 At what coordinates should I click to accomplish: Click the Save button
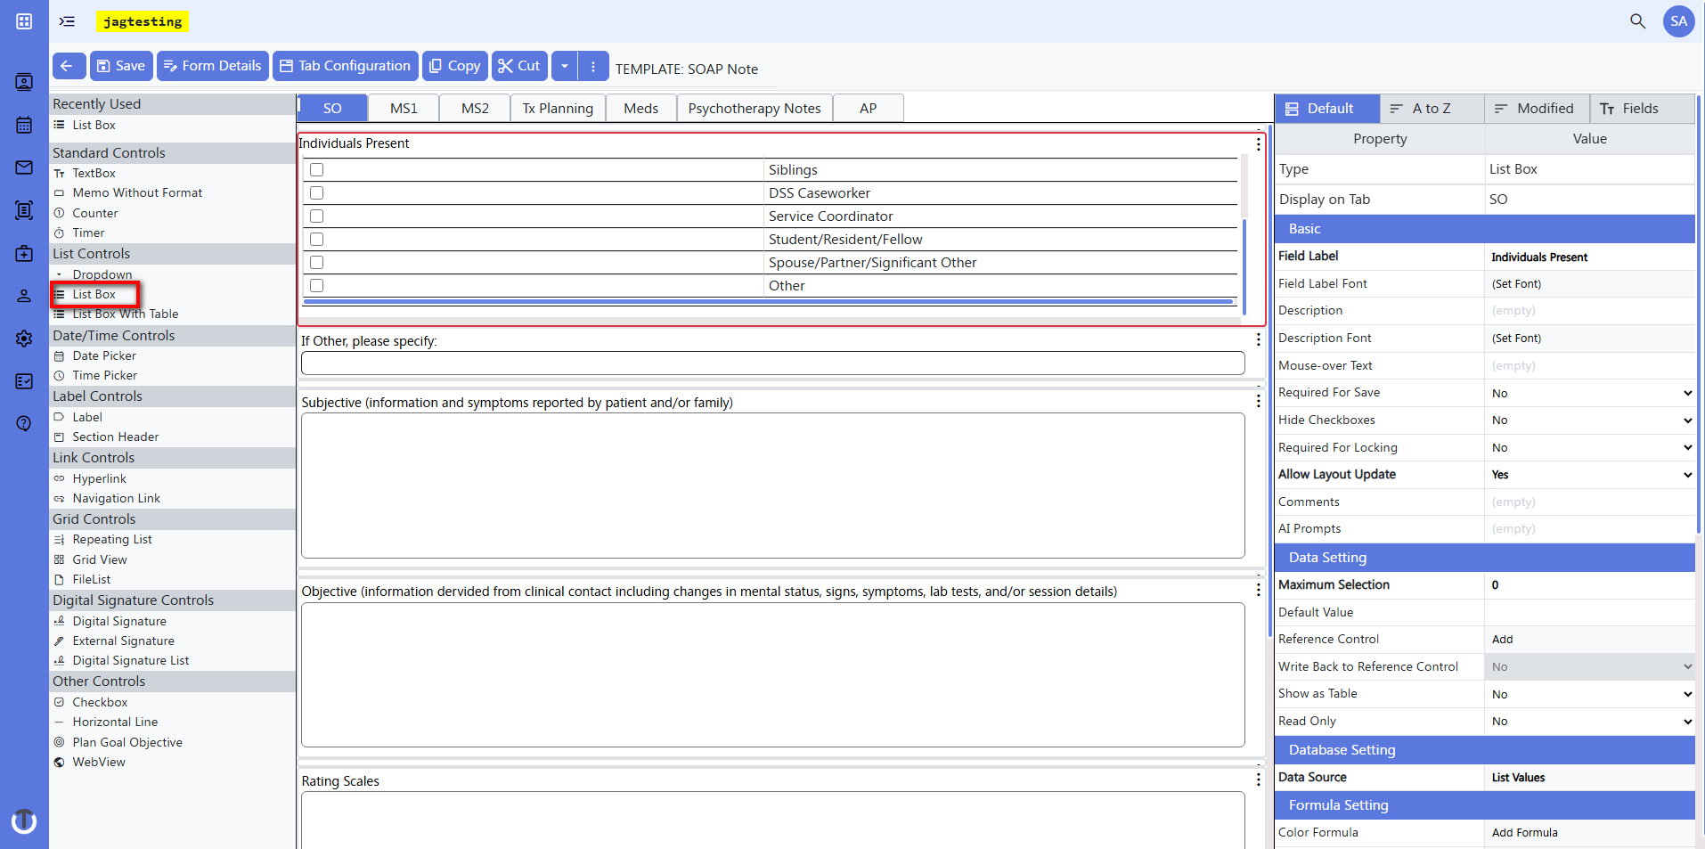tap(121, 66)
